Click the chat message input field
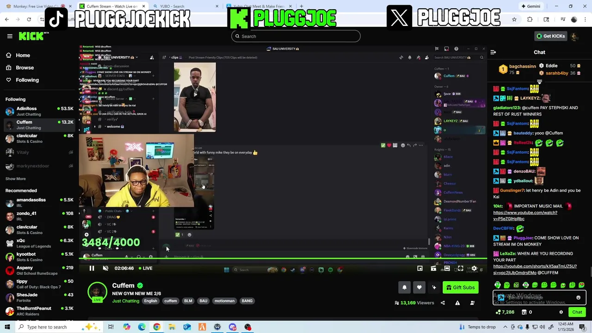Viewport: 592px width, 333px height. click(x=540, y=298)
